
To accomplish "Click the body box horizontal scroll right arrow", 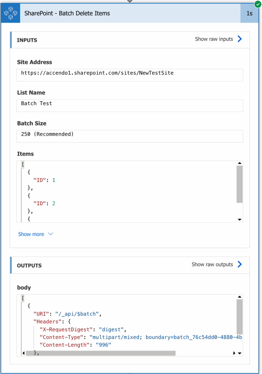I will (234, 353).
